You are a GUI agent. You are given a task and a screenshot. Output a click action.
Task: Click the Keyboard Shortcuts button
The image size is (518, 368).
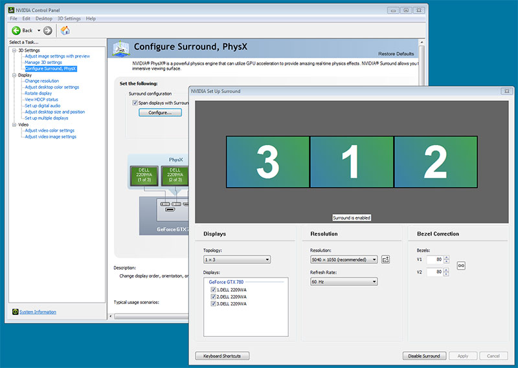click(x=222, y=356)
